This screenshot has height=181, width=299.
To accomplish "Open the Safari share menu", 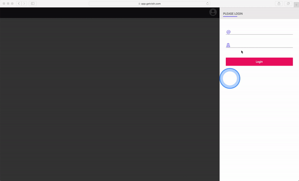I will coord(279,3).
